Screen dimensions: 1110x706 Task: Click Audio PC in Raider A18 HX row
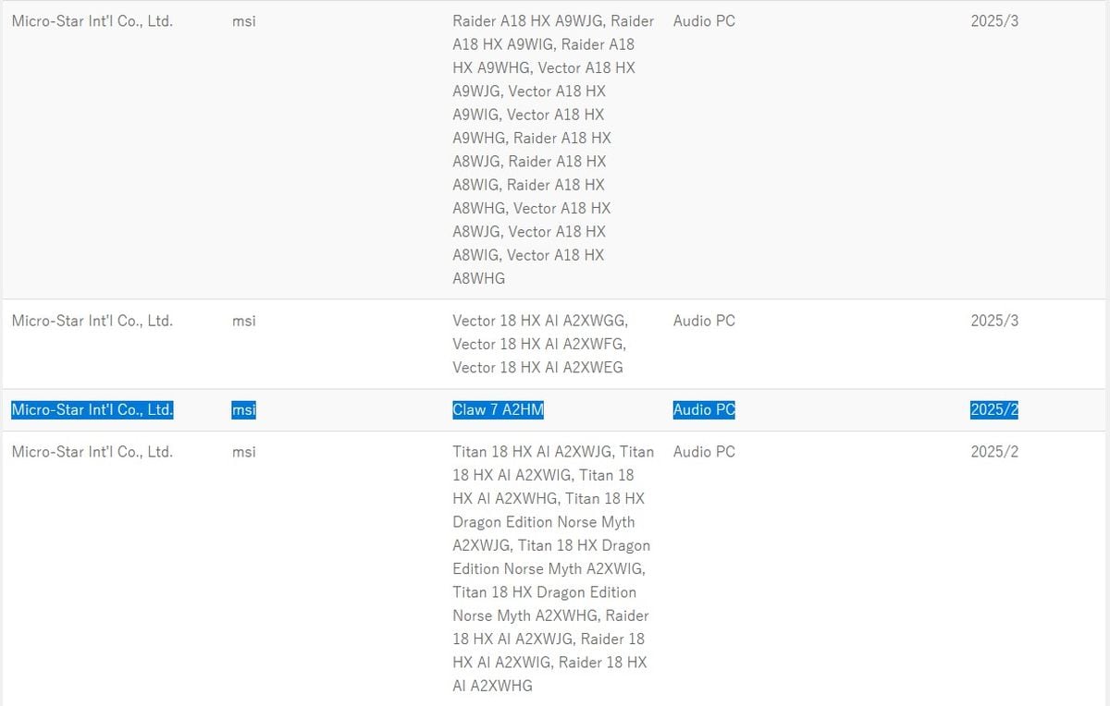704,20
